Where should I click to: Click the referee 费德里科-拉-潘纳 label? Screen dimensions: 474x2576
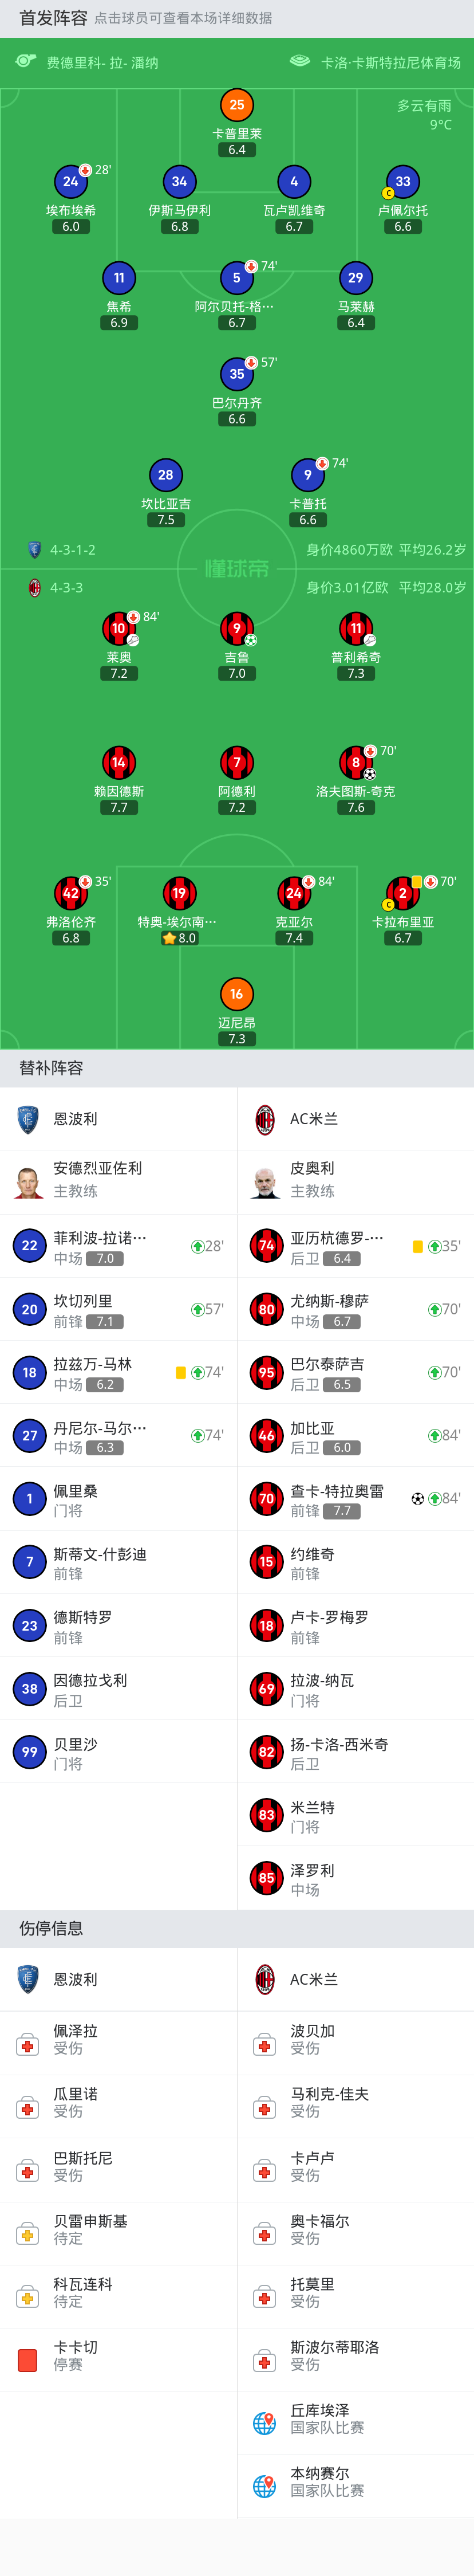[x=102, y=63]
